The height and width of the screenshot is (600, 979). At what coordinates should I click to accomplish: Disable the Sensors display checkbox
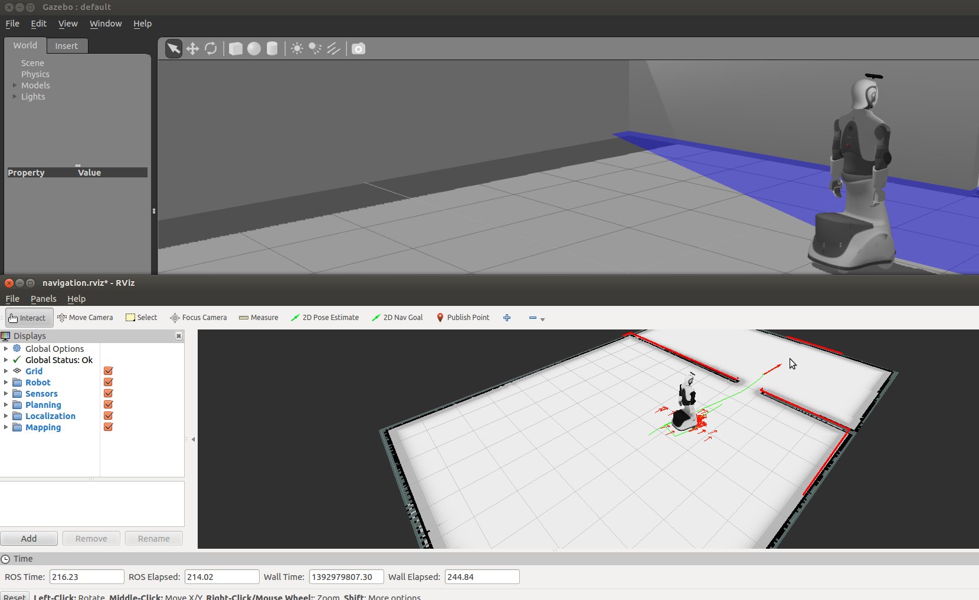pyautogui.click(x=108, y=394)
